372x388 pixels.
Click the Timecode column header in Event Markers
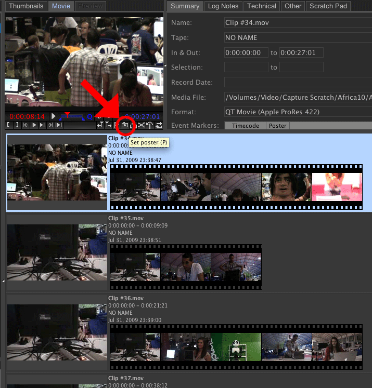tap(246, 126)
